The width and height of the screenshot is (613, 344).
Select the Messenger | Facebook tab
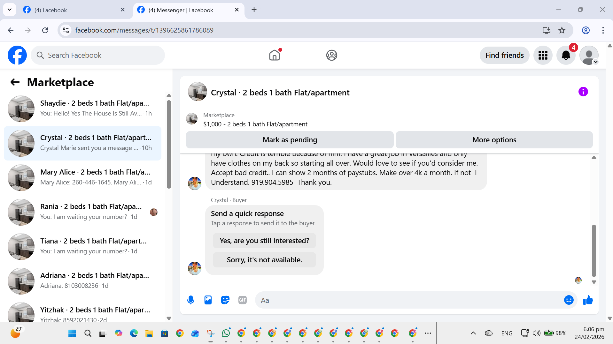189,10
